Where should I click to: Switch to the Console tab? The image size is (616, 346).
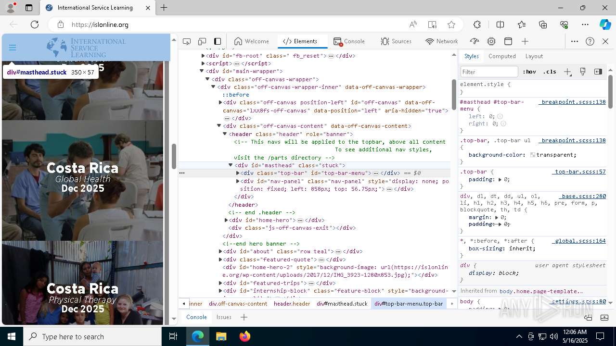[349, 41]
